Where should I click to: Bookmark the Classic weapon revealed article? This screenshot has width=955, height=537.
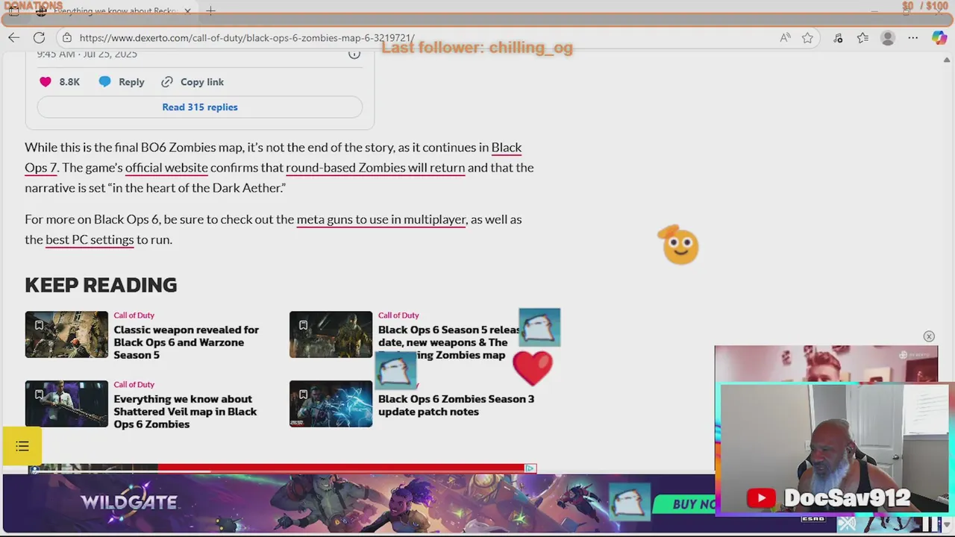(39, 325)
